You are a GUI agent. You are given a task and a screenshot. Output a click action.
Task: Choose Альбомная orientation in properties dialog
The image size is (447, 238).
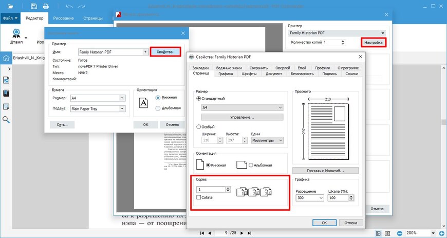[x=251, y=165]
